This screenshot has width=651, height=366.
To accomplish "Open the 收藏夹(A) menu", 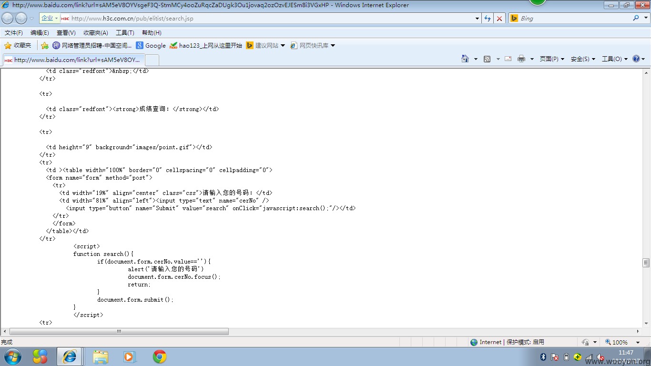I will pos(96,33).
